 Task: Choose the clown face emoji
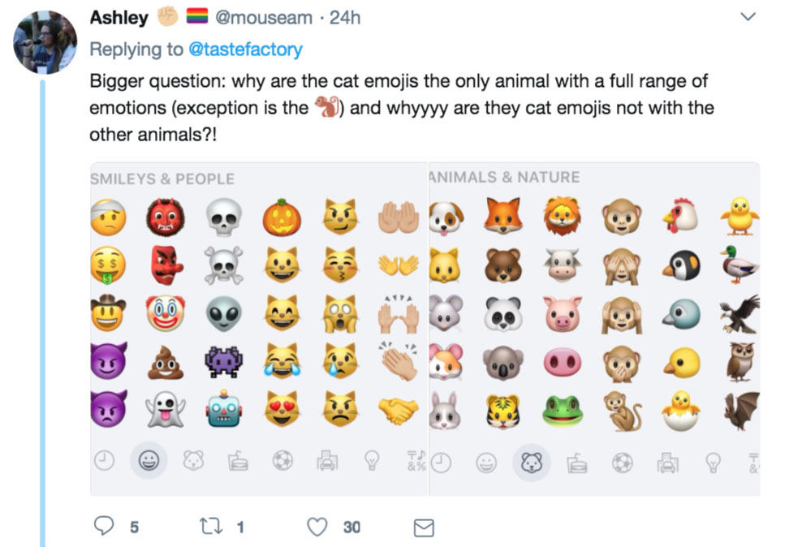point(166,313)
